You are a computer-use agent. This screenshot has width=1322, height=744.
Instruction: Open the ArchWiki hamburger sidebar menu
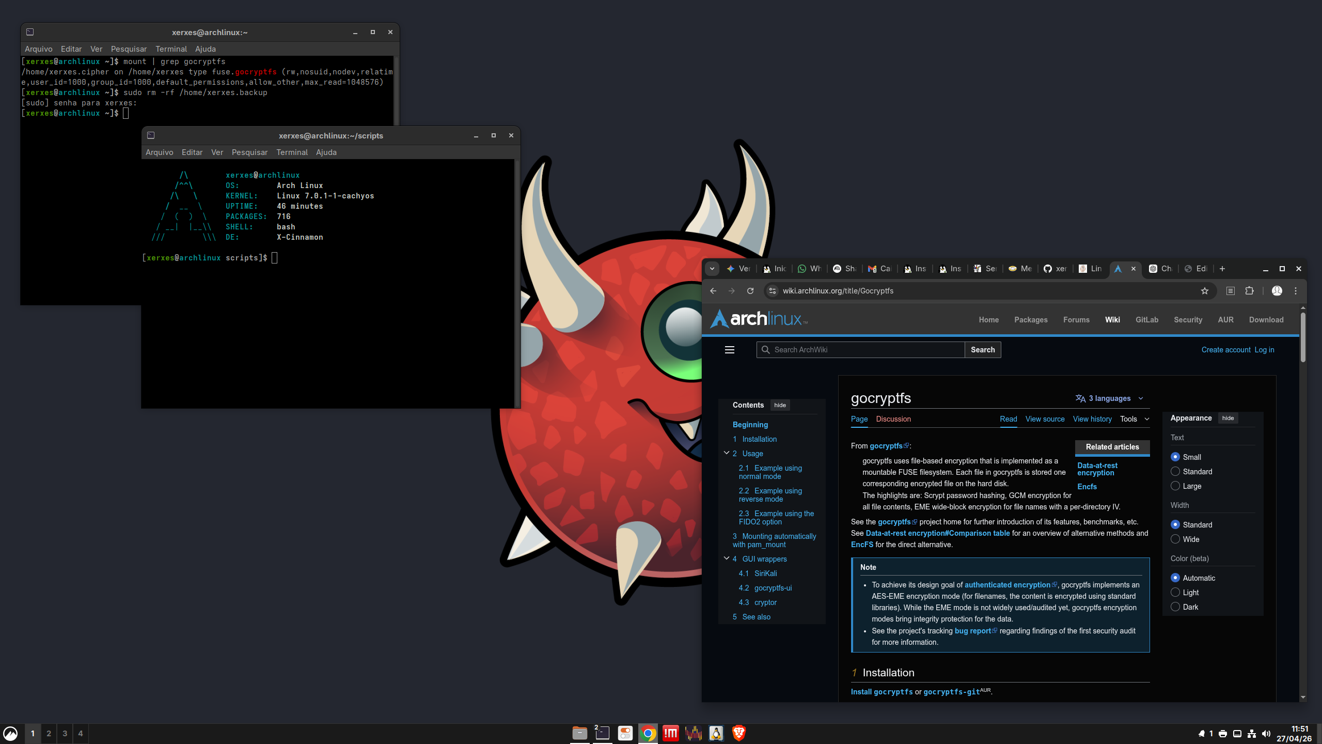tap(730, 350)
